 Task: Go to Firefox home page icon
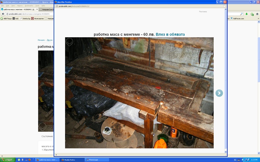click(257, 14)
